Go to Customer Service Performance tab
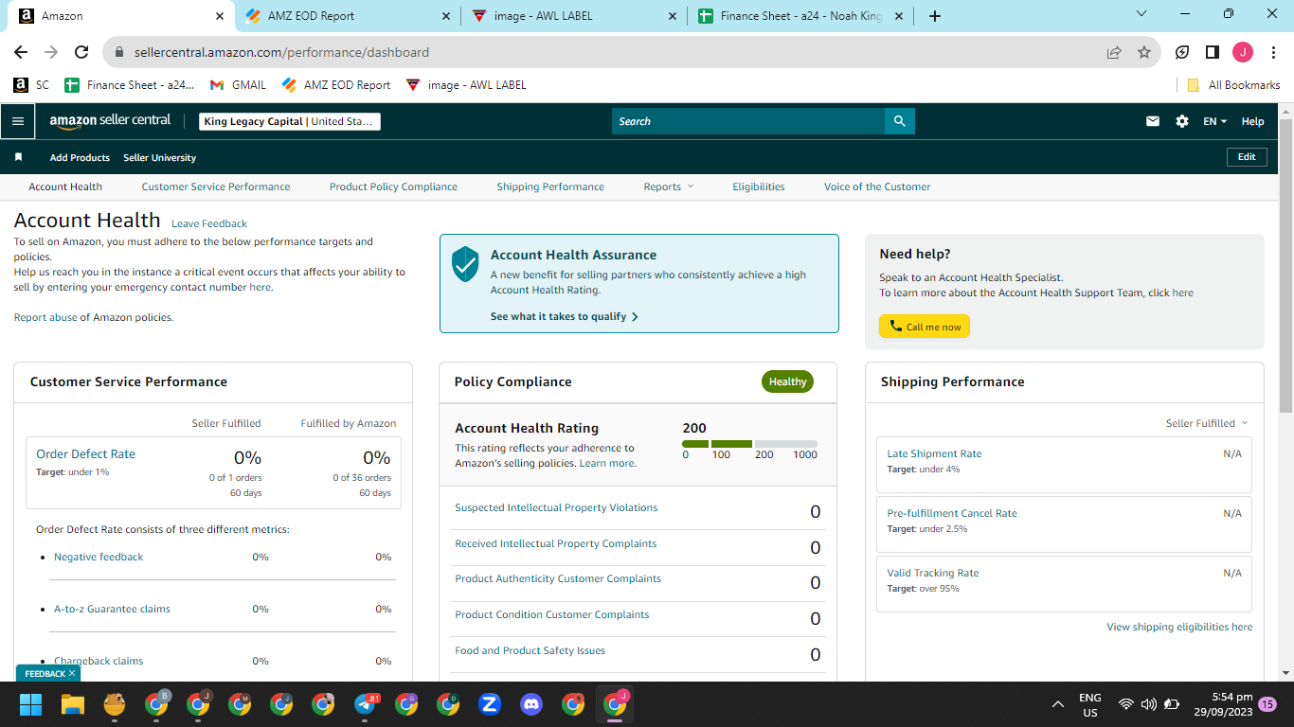Viewport: 1294px width, 727px height. (216, 186)
